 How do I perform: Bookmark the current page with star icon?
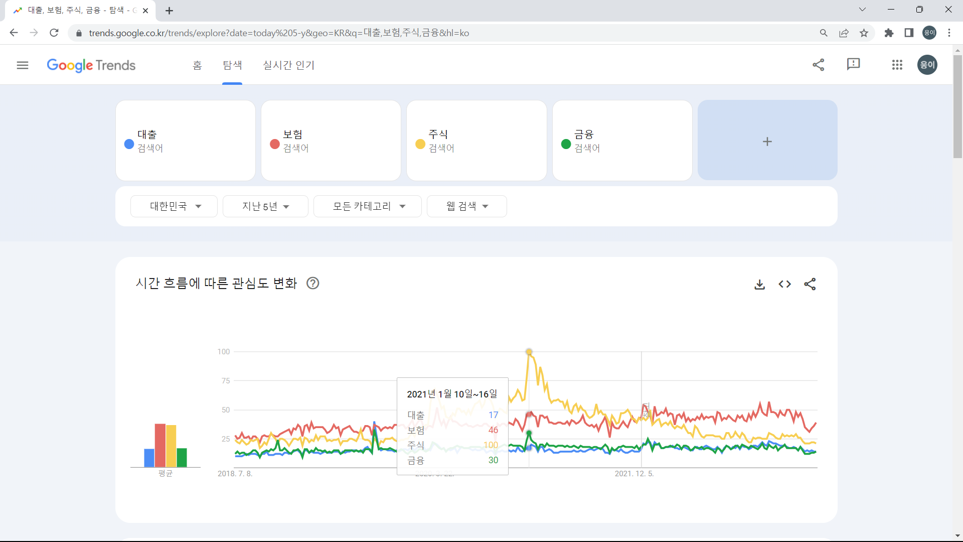pyautogui.click(x=864, y=33)
